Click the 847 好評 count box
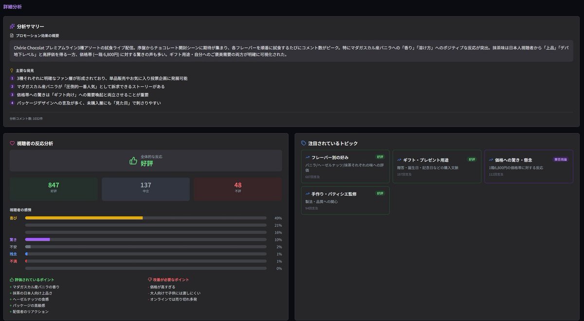The width and height of the screenshot is (584, 321). 54,189
